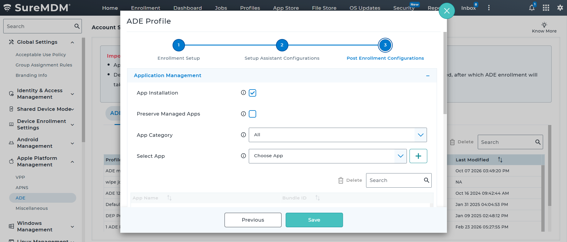This screenshot has height=242, width=567.
Task: Sort by Last Modified column arrows
Action: click(500, 160)
